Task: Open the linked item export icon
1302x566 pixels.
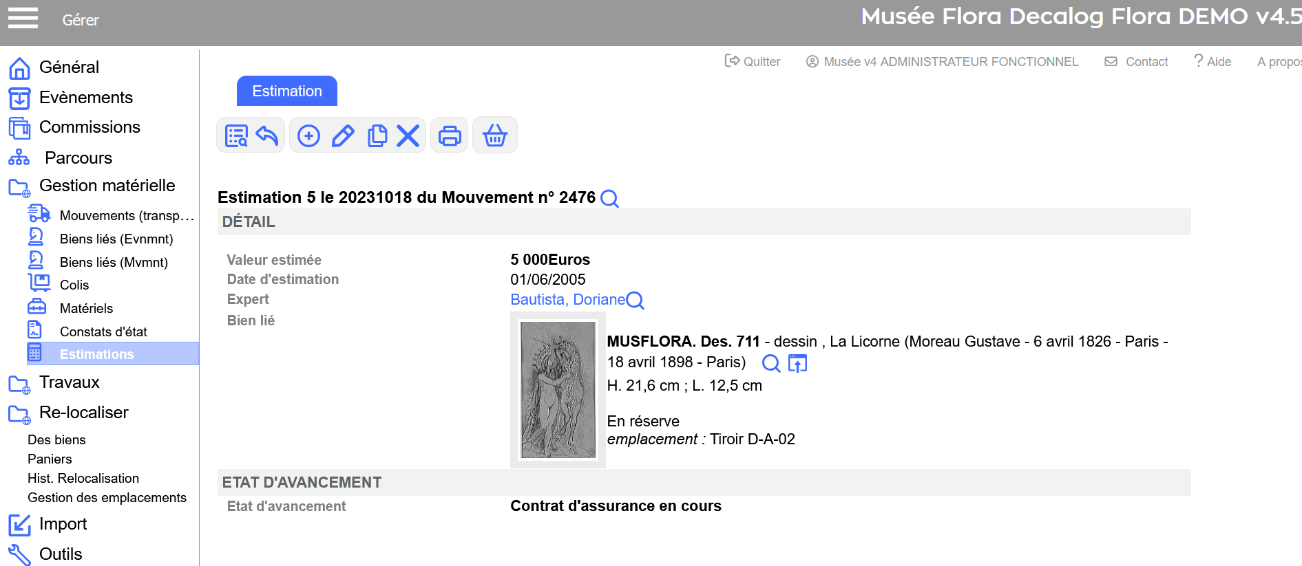Action: 797,363
